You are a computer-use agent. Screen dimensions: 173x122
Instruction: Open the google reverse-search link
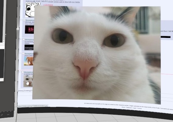click(51, 2)
